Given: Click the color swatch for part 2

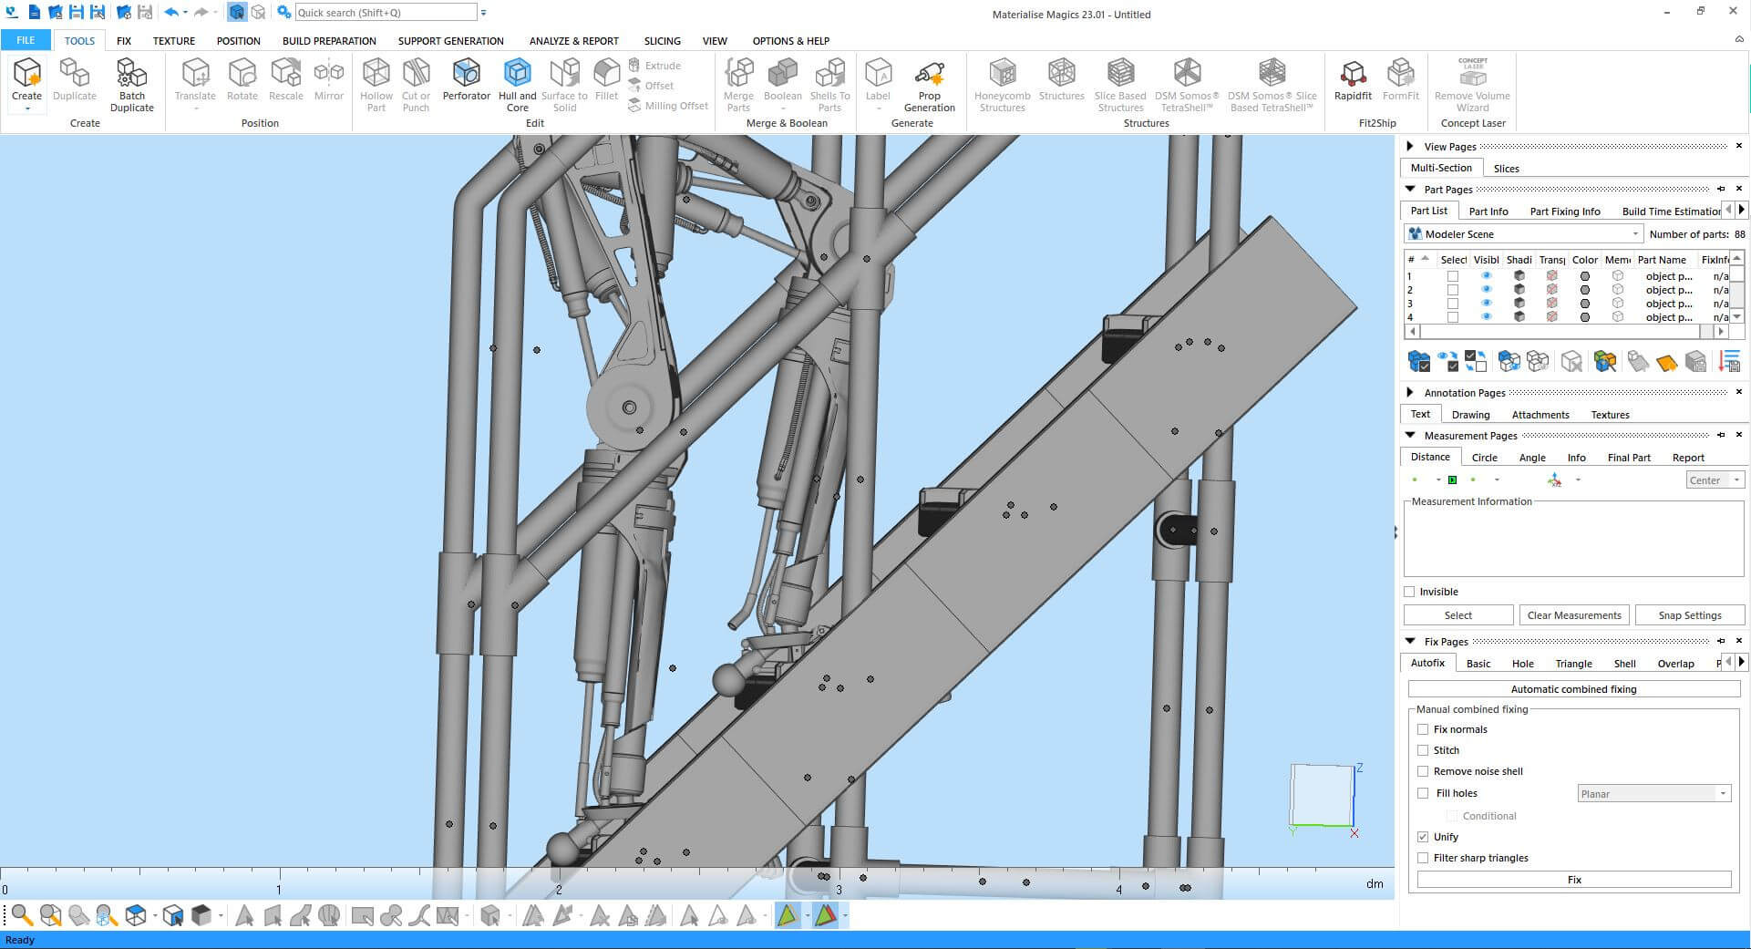Looking at the screenshot, I should coord(1585,290).
